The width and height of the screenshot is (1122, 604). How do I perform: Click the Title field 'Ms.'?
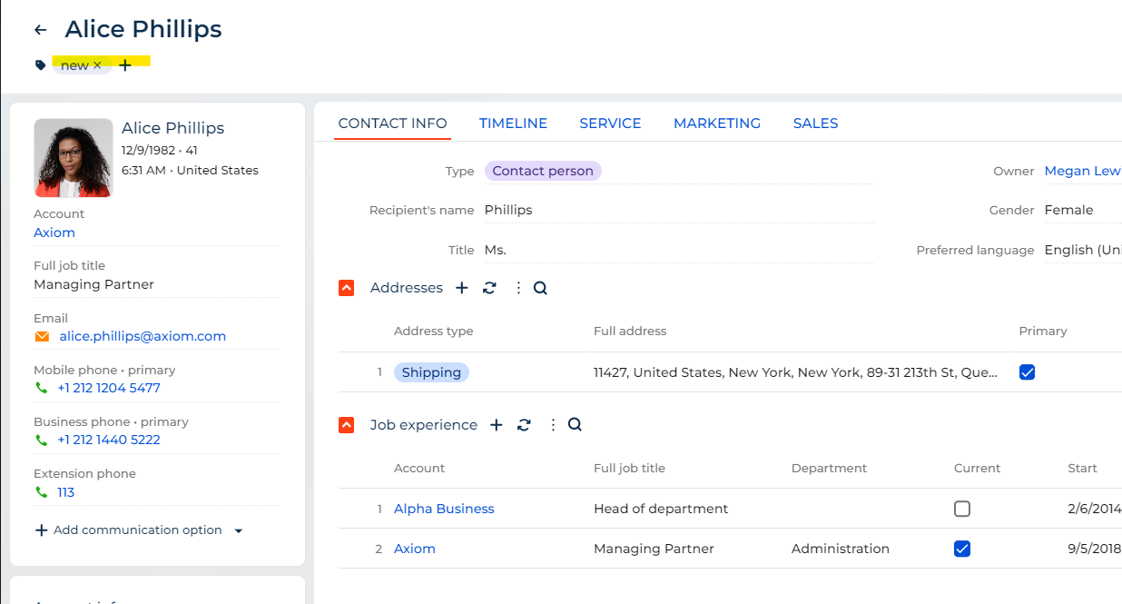679,250
